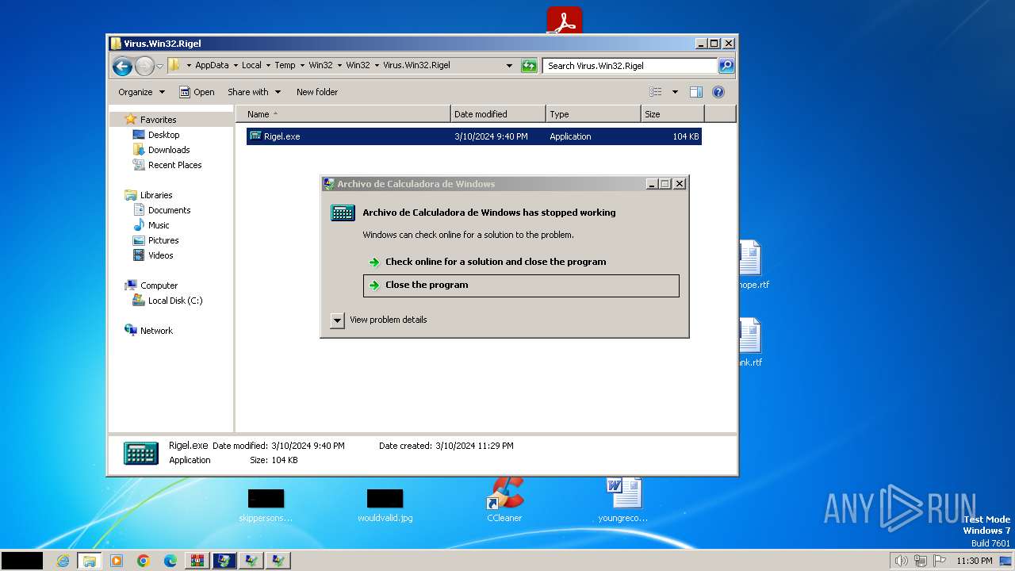Image resolution: width=1015 pixels, height=571 pixels.
Task: Open Internet Explorer from taskbar
Action: click(63, 561)
